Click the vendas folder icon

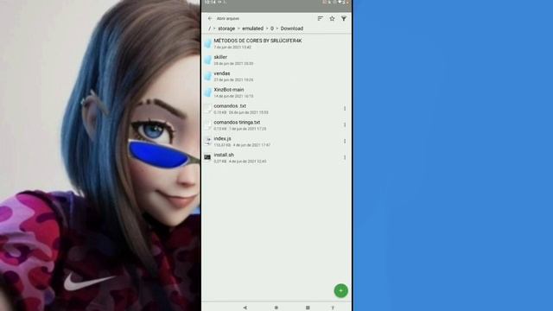[207, 76]
